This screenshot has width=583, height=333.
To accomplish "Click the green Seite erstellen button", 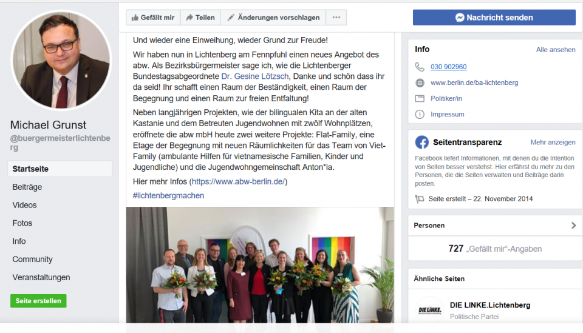I will click(x=38, y=301).
